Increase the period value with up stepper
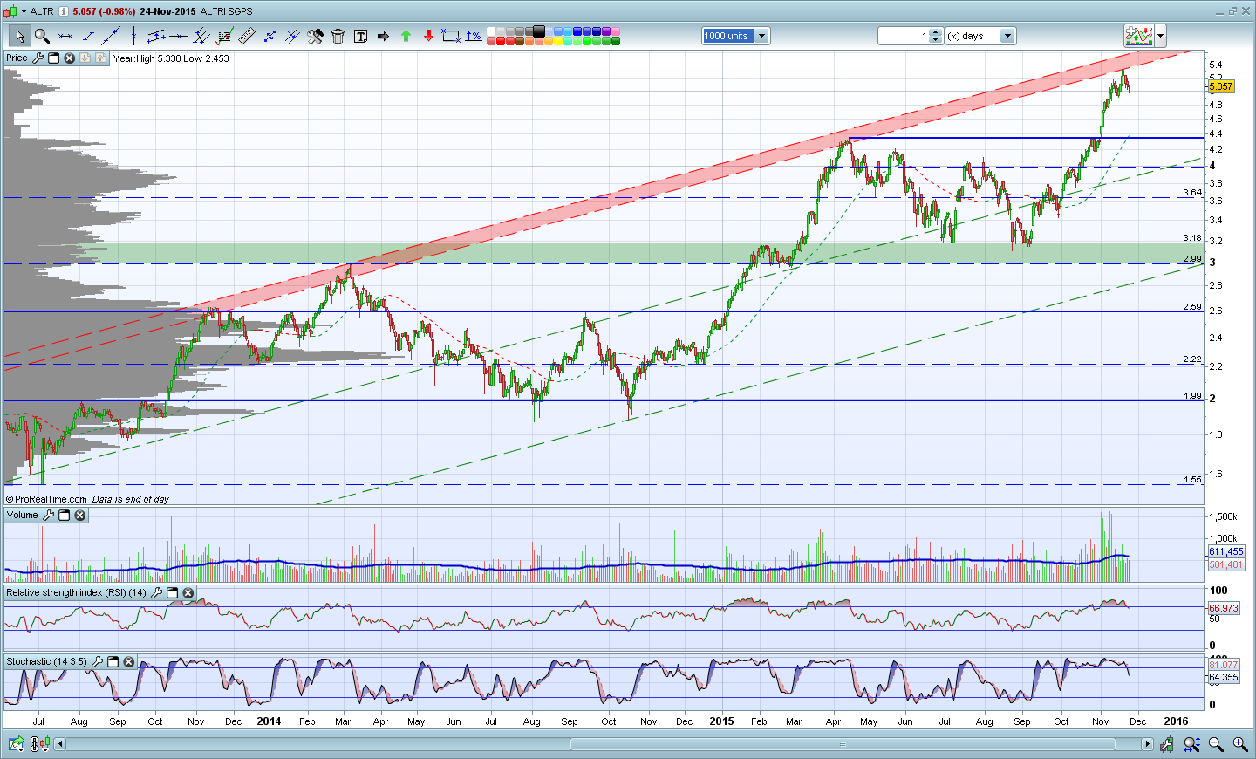 [x=936, y=32]
